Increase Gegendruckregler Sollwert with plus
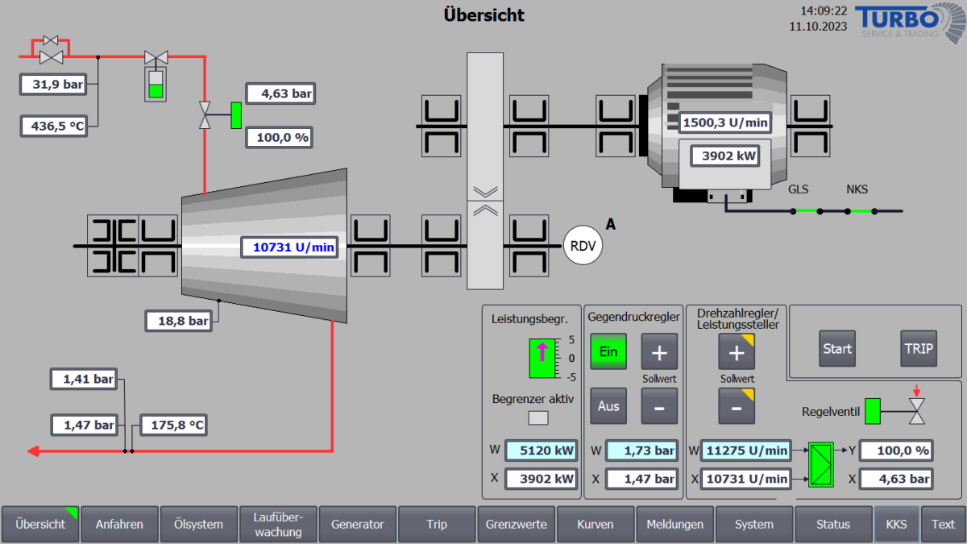967x544 pixels. pos(659,351)
